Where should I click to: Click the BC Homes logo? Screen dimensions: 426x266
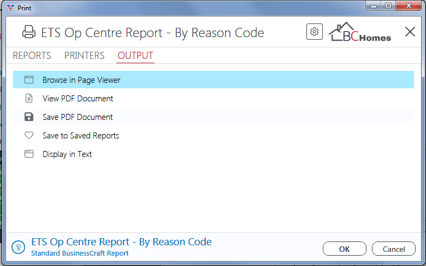pos(360,32)
